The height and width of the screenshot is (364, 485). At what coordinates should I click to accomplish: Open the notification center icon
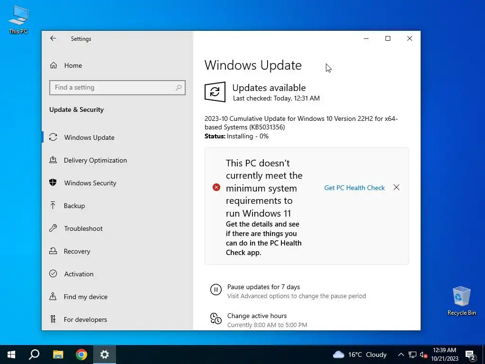pyautogui.click(x=470, y=355)
